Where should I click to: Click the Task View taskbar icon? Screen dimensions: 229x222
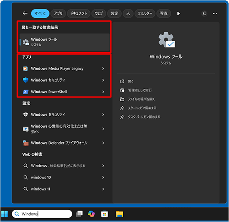(x=79, y=214)
